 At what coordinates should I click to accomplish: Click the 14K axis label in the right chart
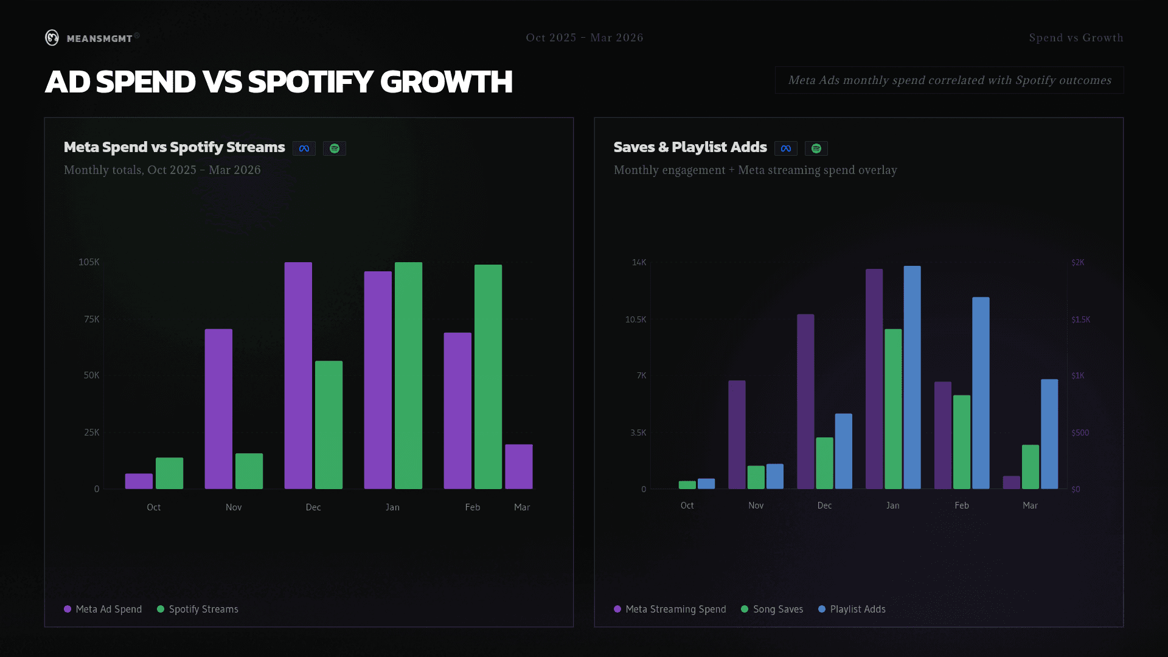(x=639, y=262)
